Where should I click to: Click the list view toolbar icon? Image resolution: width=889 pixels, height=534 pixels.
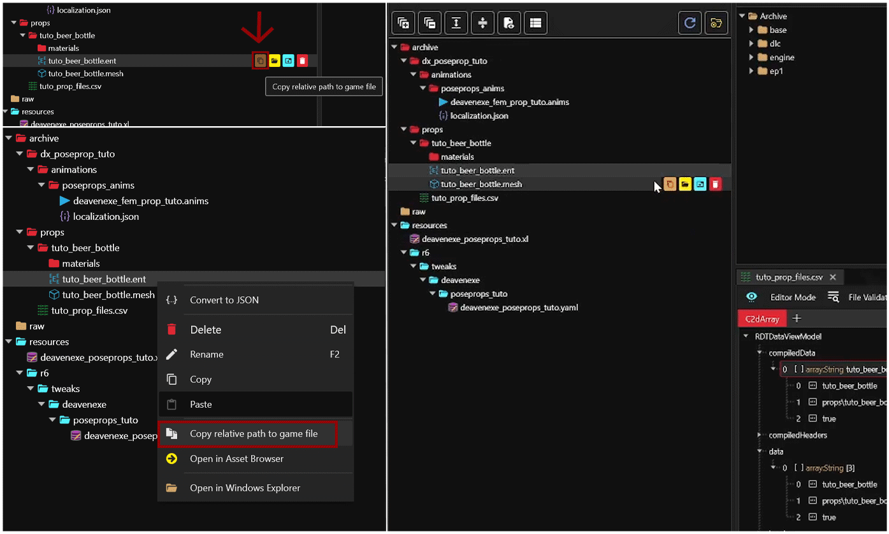535,23
